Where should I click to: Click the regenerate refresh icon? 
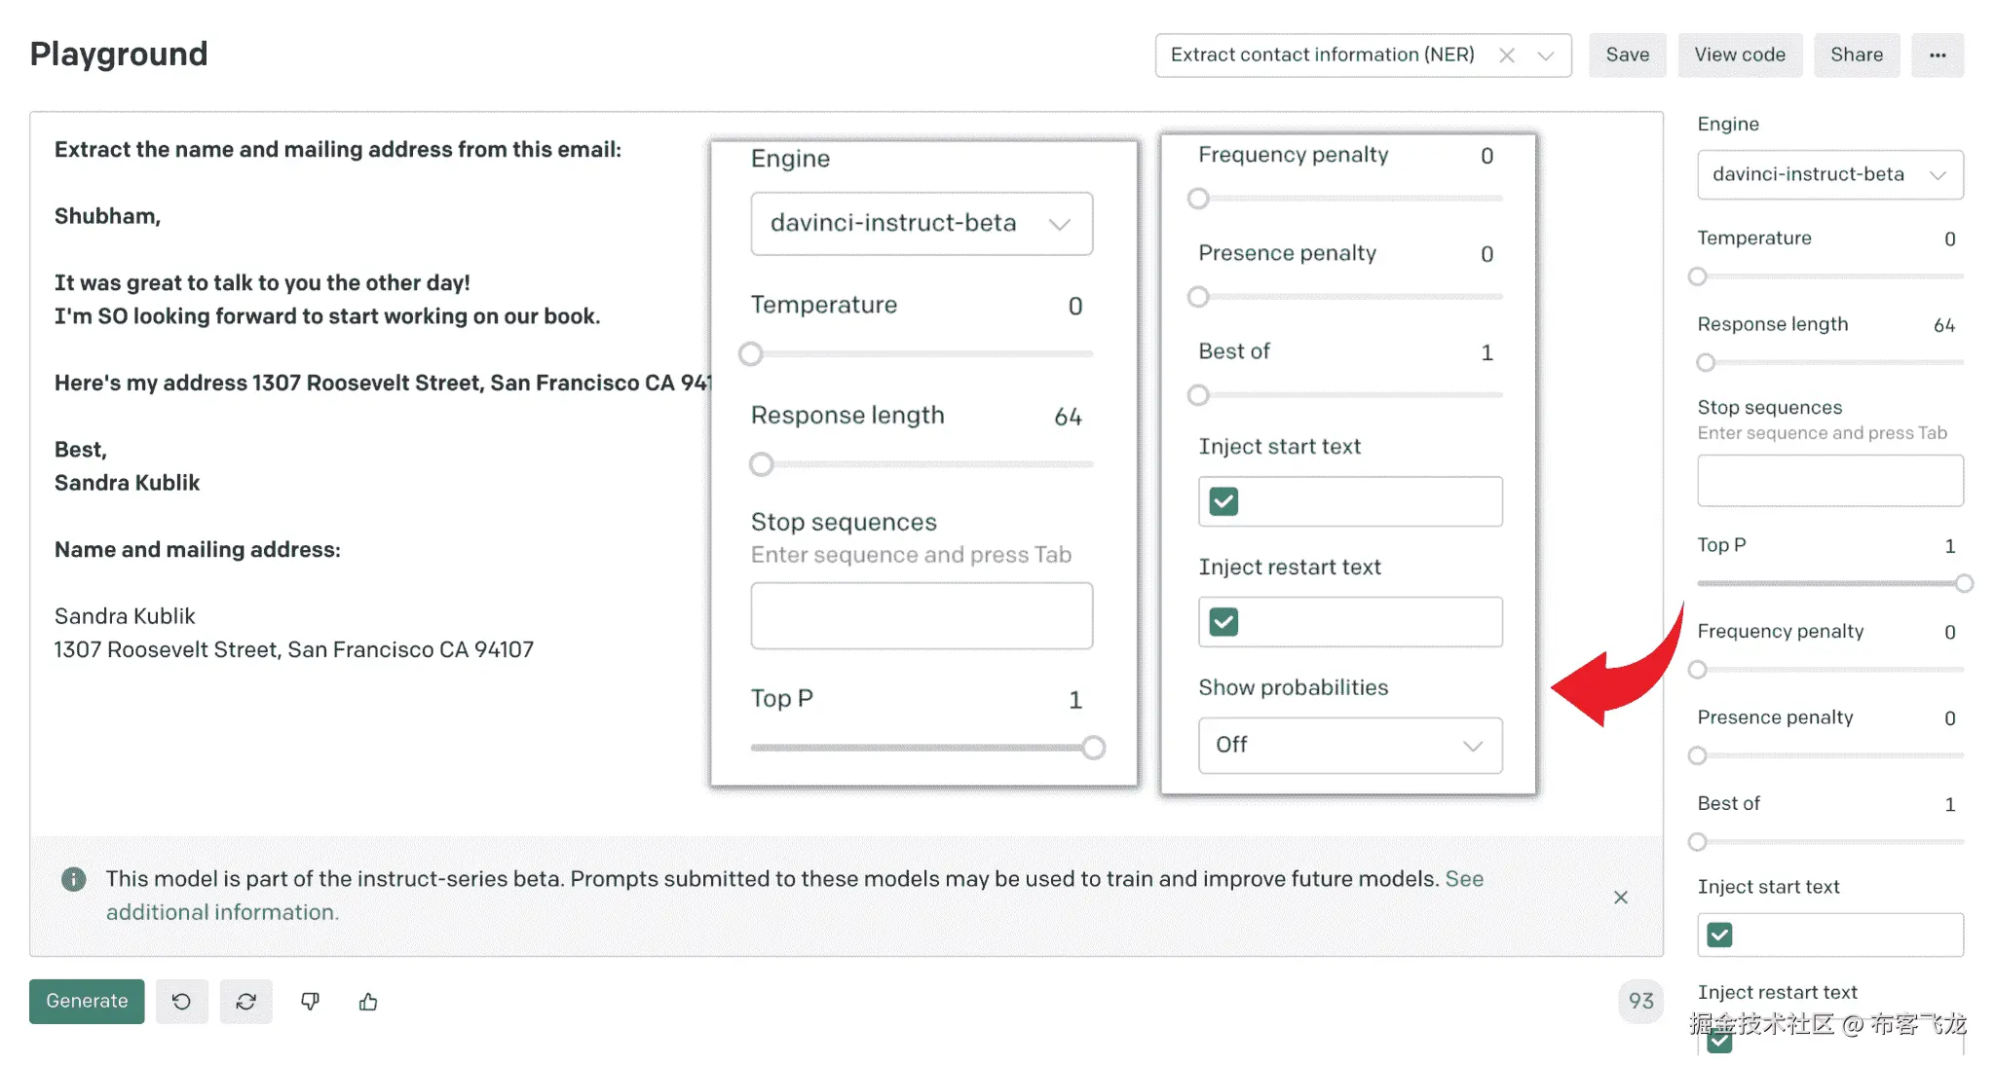coord(245,1001)
